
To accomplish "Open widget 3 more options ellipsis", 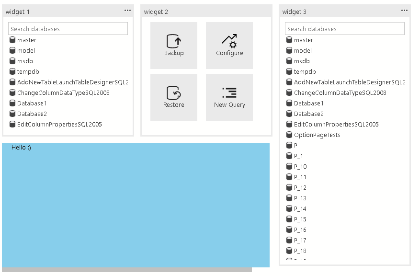I will (404, 11).
